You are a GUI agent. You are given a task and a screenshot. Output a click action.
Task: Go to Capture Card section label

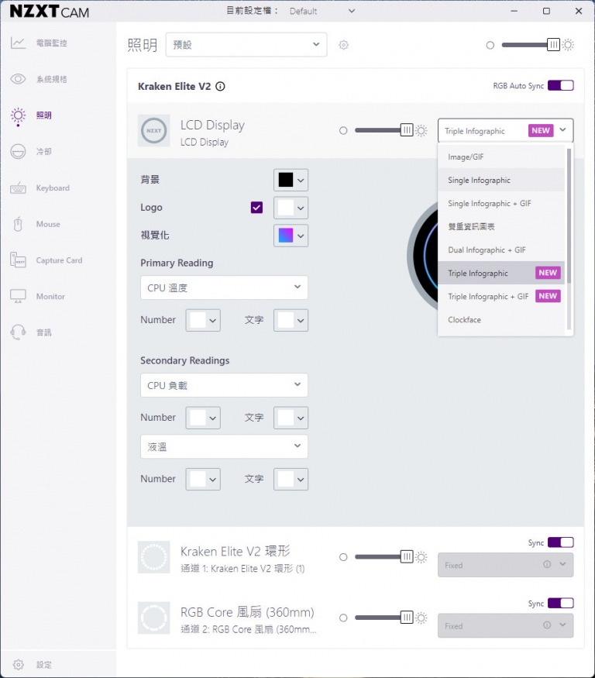click(59, 260)
